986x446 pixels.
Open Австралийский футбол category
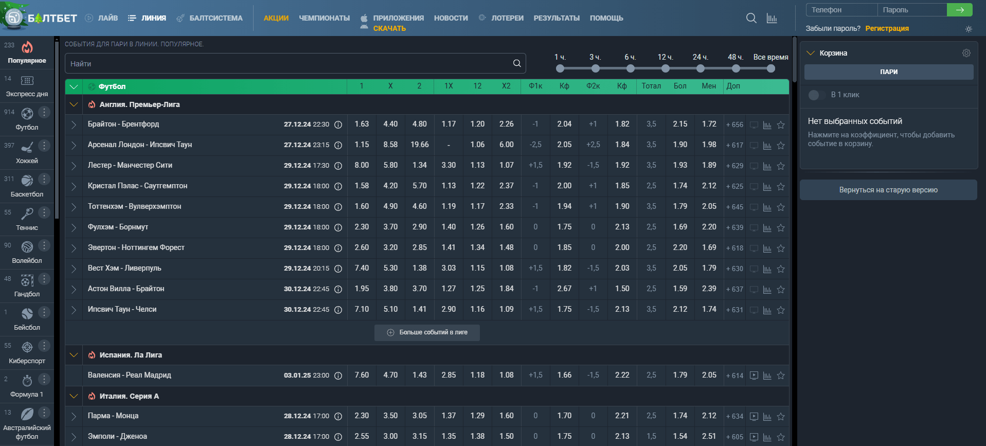pos(27,424)
